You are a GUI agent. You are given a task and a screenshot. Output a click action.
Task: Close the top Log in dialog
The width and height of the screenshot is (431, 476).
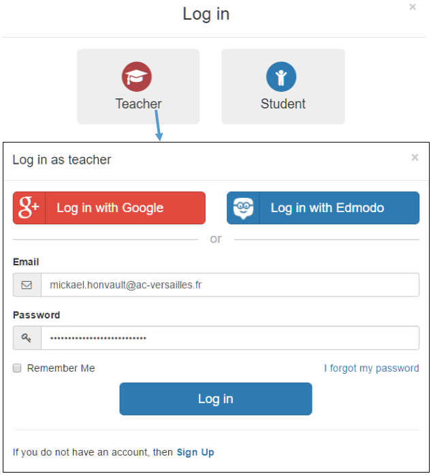tap(413, 7)
